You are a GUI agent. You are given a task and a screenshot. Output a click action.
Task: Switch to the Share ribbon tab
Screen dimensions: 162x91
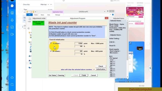tap(42, 15)
